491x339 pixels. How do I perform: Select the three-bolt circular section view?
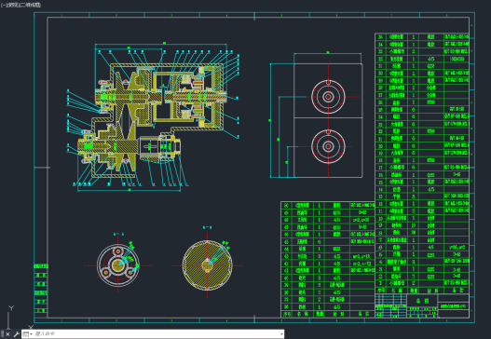tap(118, 265)
